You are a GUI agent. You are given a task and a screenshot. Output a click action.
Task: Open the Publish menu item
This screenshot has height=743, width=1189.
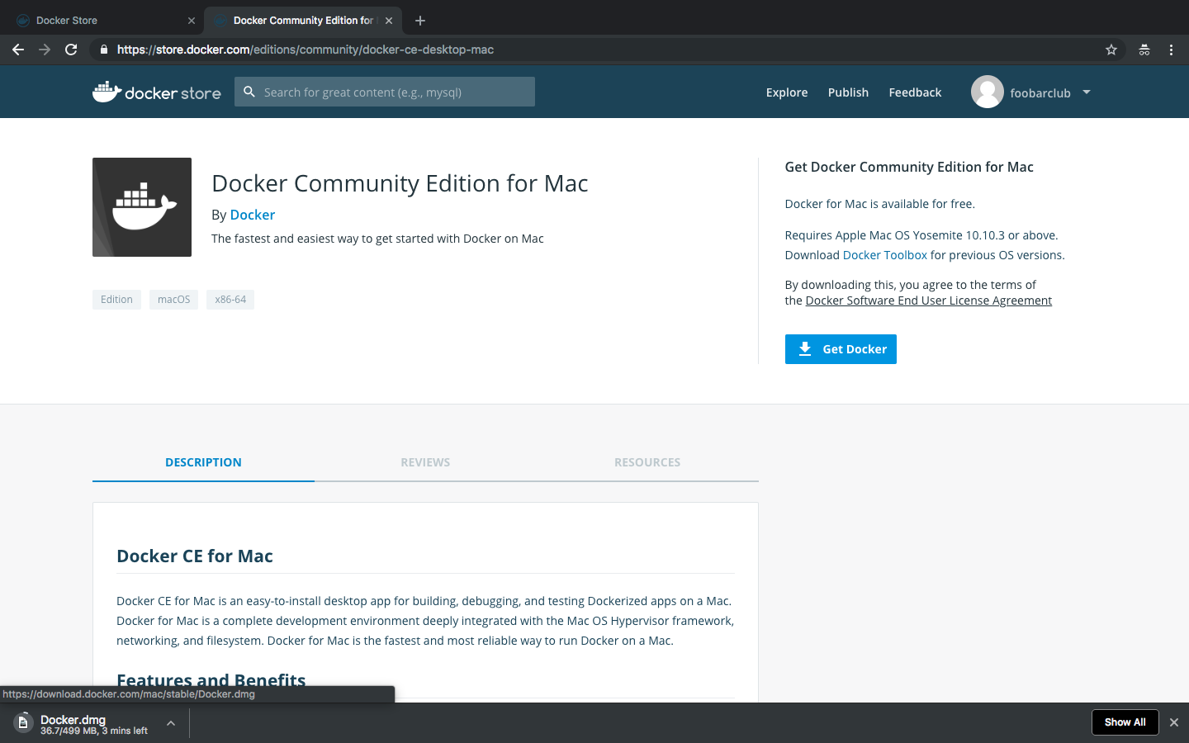(x=848, y=92)
